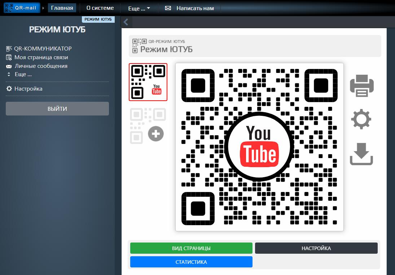Click the up-down arrows icon beside sidebar Еще

[9, 74]
